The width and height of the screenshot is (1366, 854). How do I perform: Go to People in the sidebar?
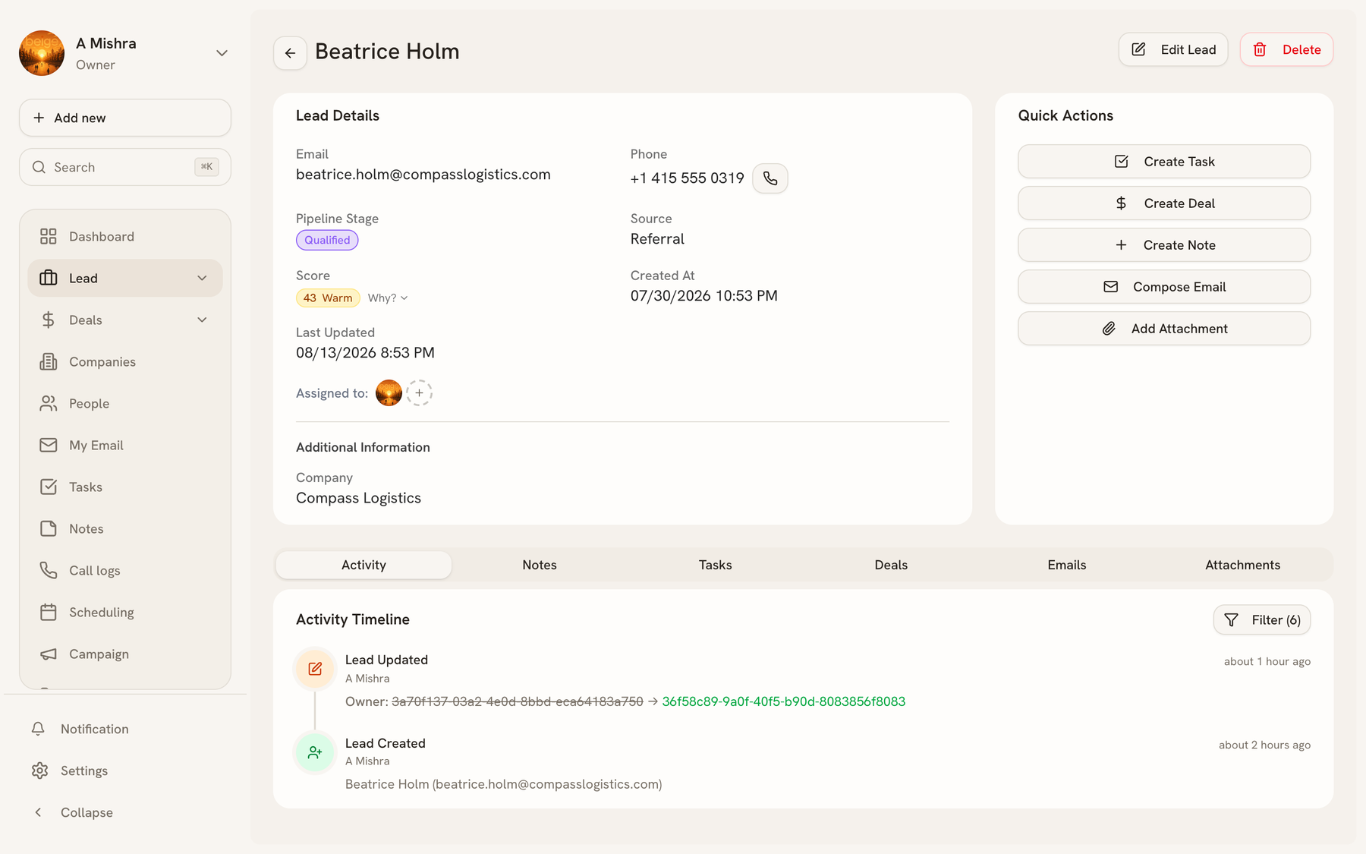(125, 404)
